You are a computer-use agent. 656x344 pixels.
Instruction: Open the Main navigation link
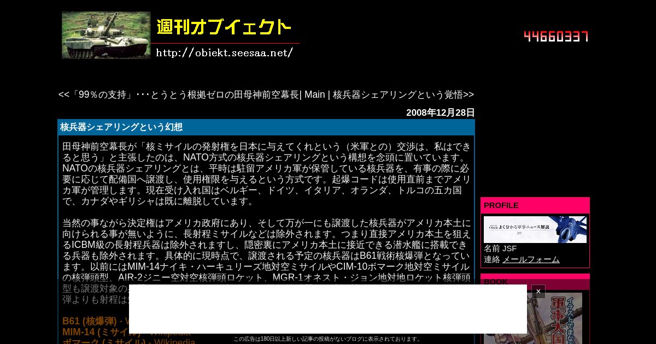(x=315, y=94)
